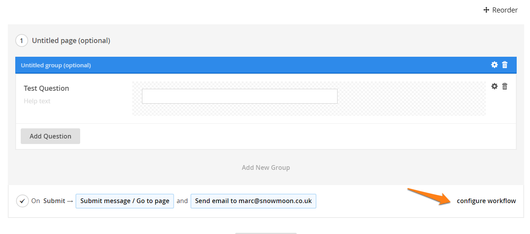Open the Submit message / Go to page action

125,201
